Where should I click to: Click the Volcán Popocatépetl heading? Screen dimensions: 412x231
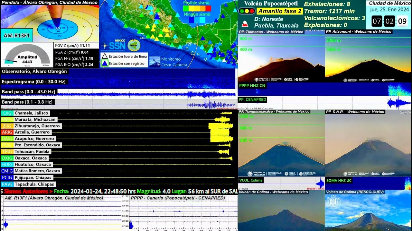(x=271, y=4)
